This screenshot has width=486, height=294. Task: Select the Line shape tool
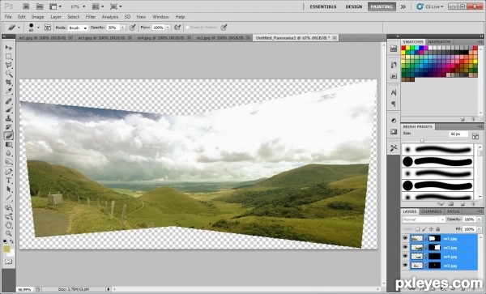point(9,198)
